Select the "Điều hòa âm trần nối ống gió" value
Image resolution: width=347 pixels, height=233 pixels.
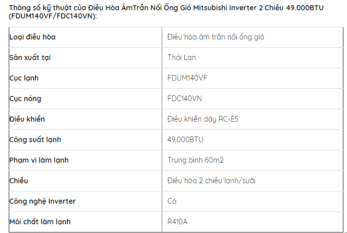click(x=216, y=37)
